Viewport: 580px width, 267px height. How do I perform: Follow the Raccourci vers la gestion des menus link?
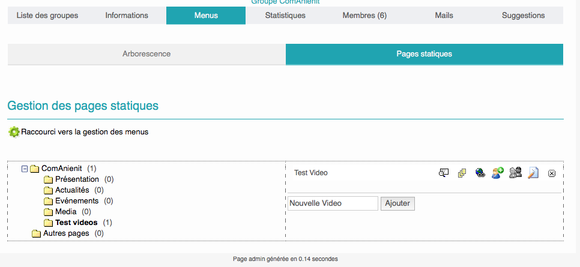tap(85, 131)
